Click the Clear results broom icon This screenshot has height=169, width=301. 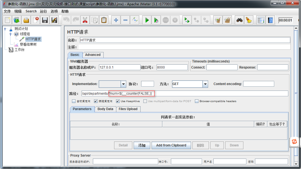coord(218,20)
